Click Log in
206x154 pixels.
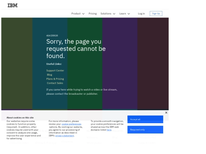tap(142, 13)
